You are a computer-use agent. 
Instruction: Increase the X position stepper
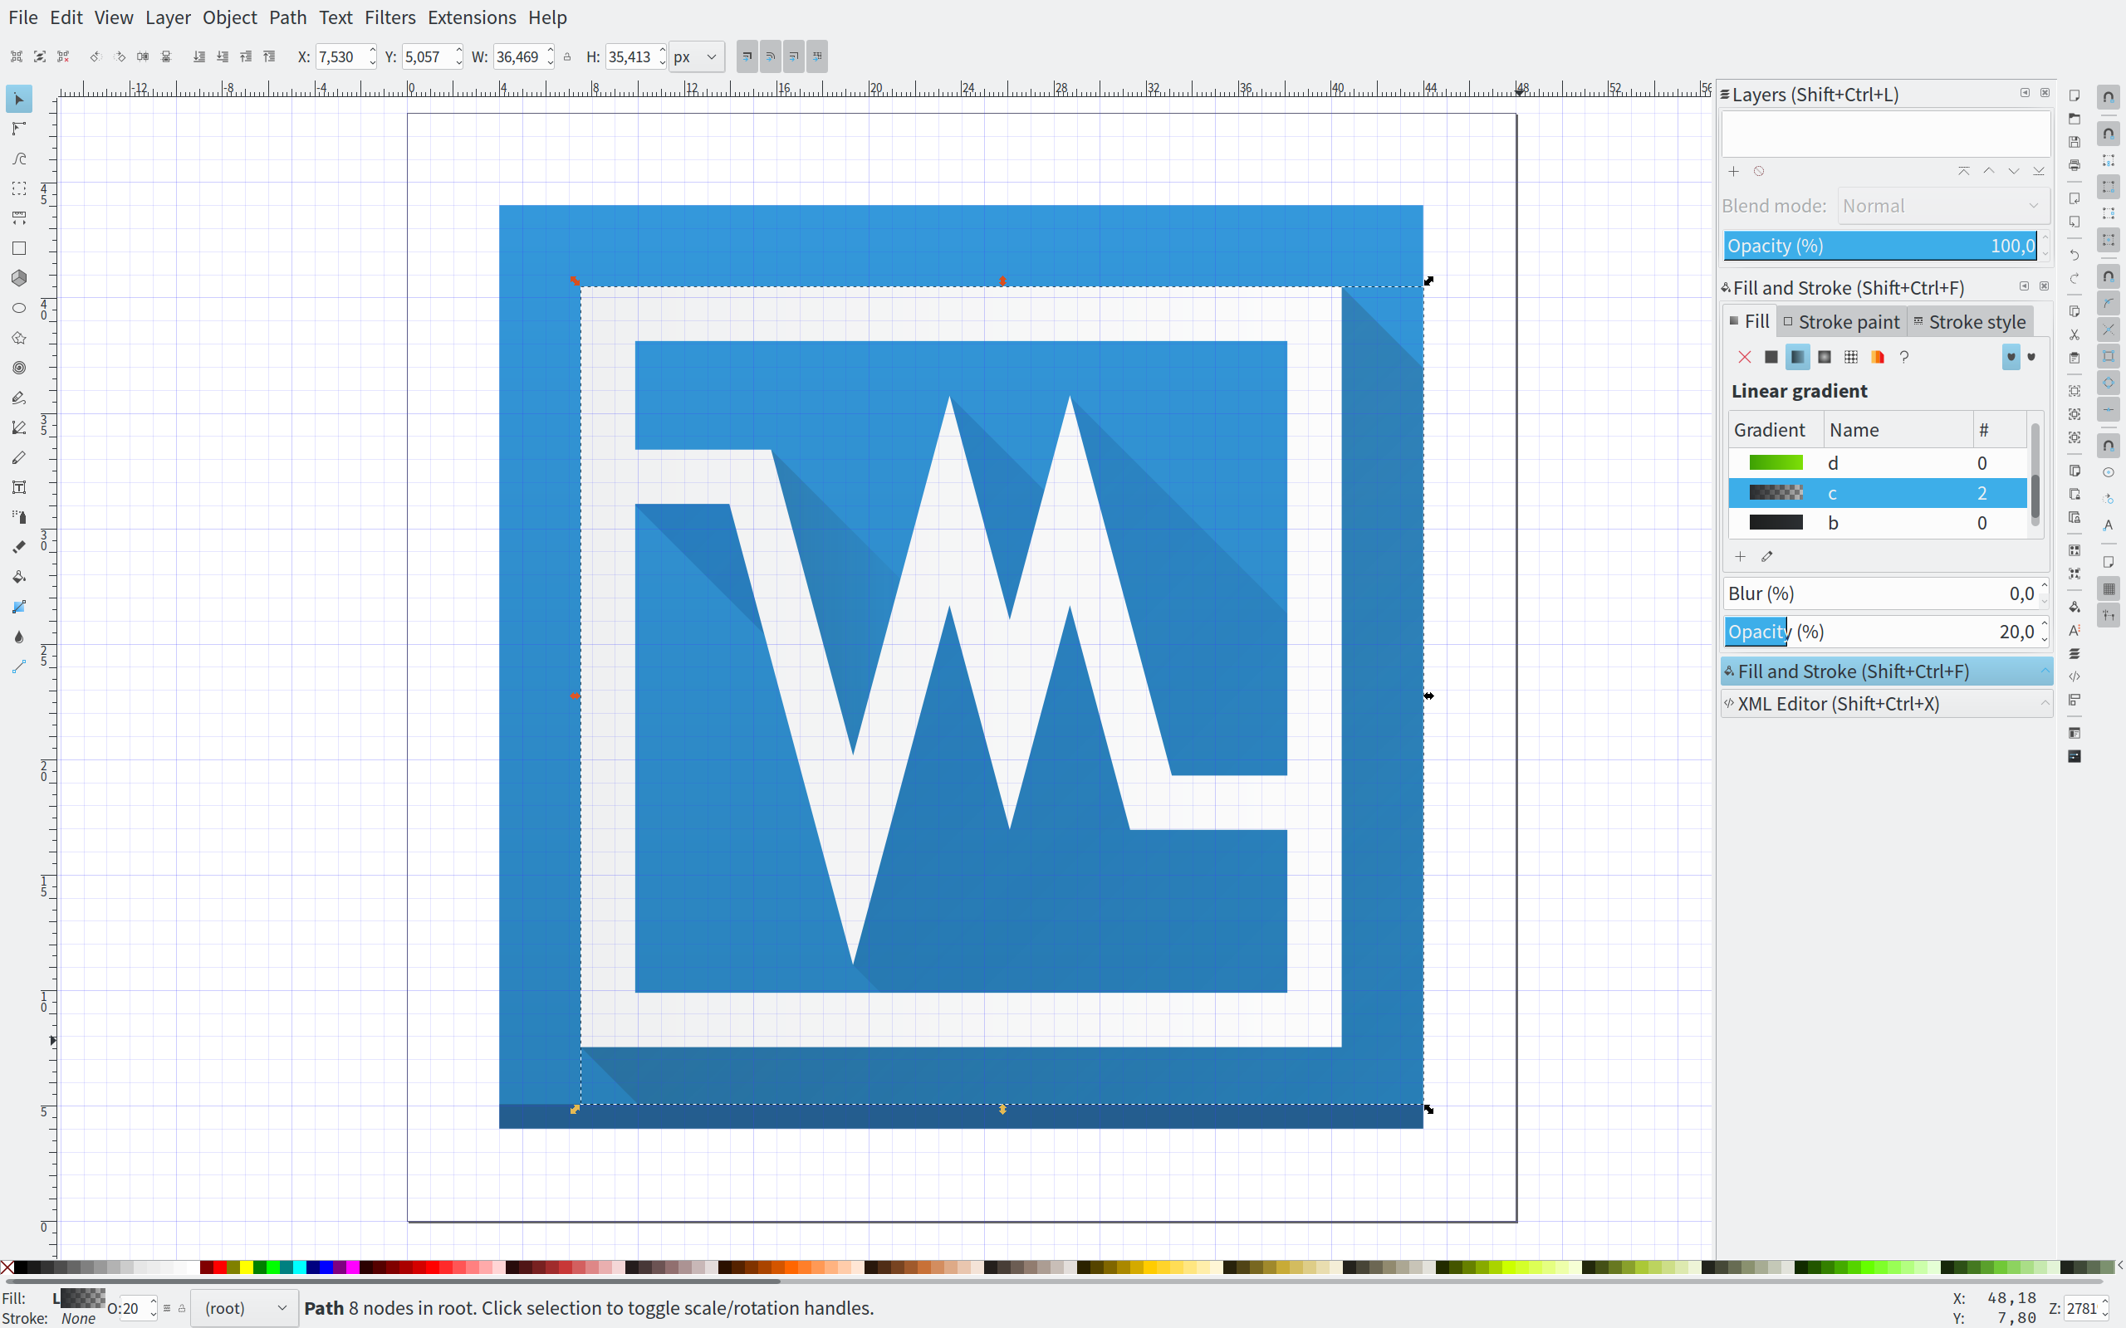pos(373,51)
